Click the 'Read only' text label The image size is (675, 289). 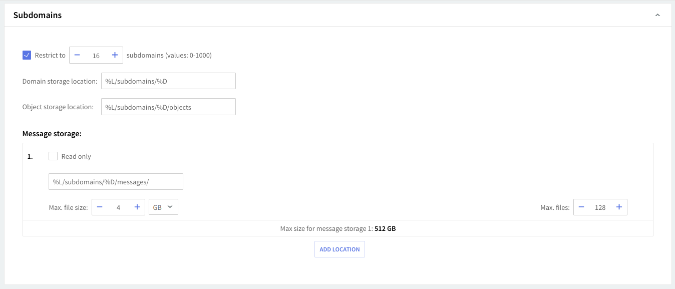tap(76, 156)
